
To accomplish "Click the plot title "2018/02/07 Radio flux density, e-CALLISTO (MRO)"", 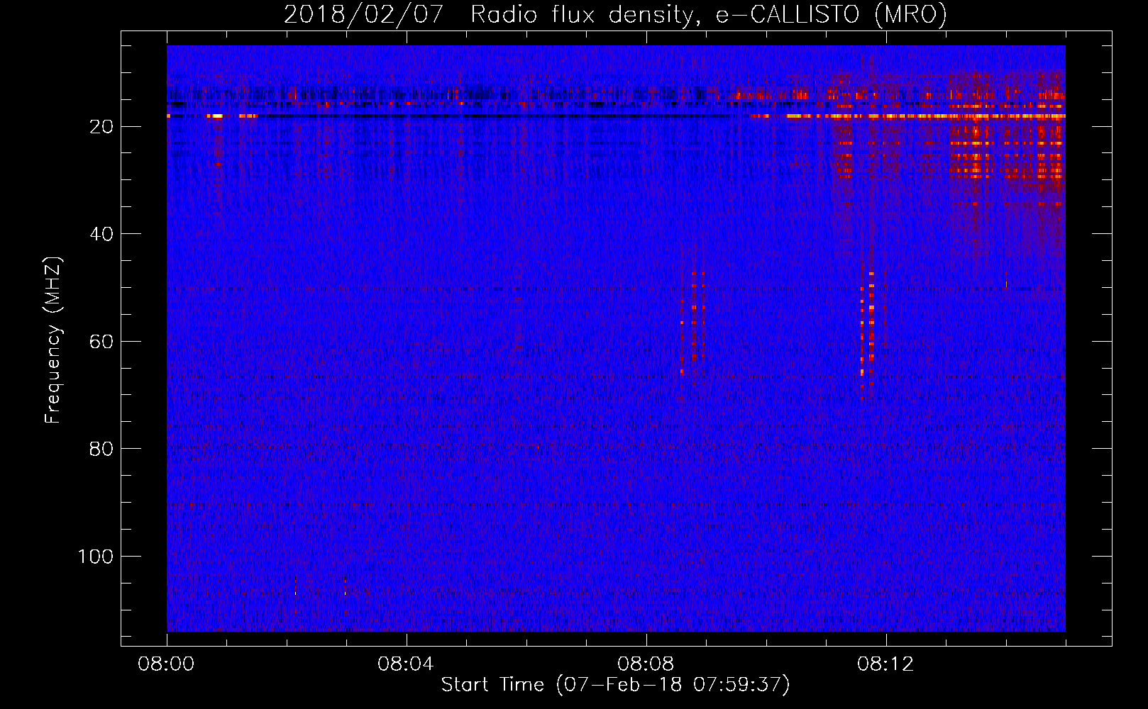I will coord(615,14).
